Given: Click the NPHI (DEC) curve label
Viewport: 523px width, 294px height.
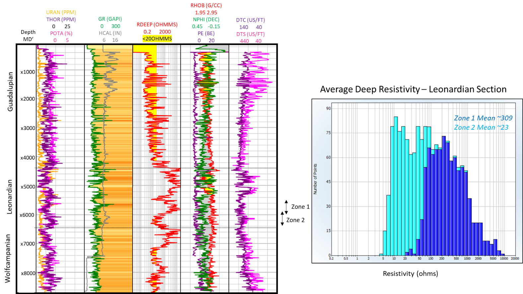Looking at the screenshot, I should click(206, 19).
